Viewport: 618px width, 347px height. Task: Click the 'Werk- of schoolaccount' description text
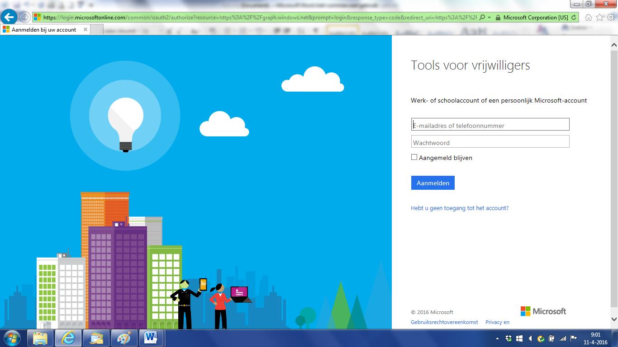(499, 101)
